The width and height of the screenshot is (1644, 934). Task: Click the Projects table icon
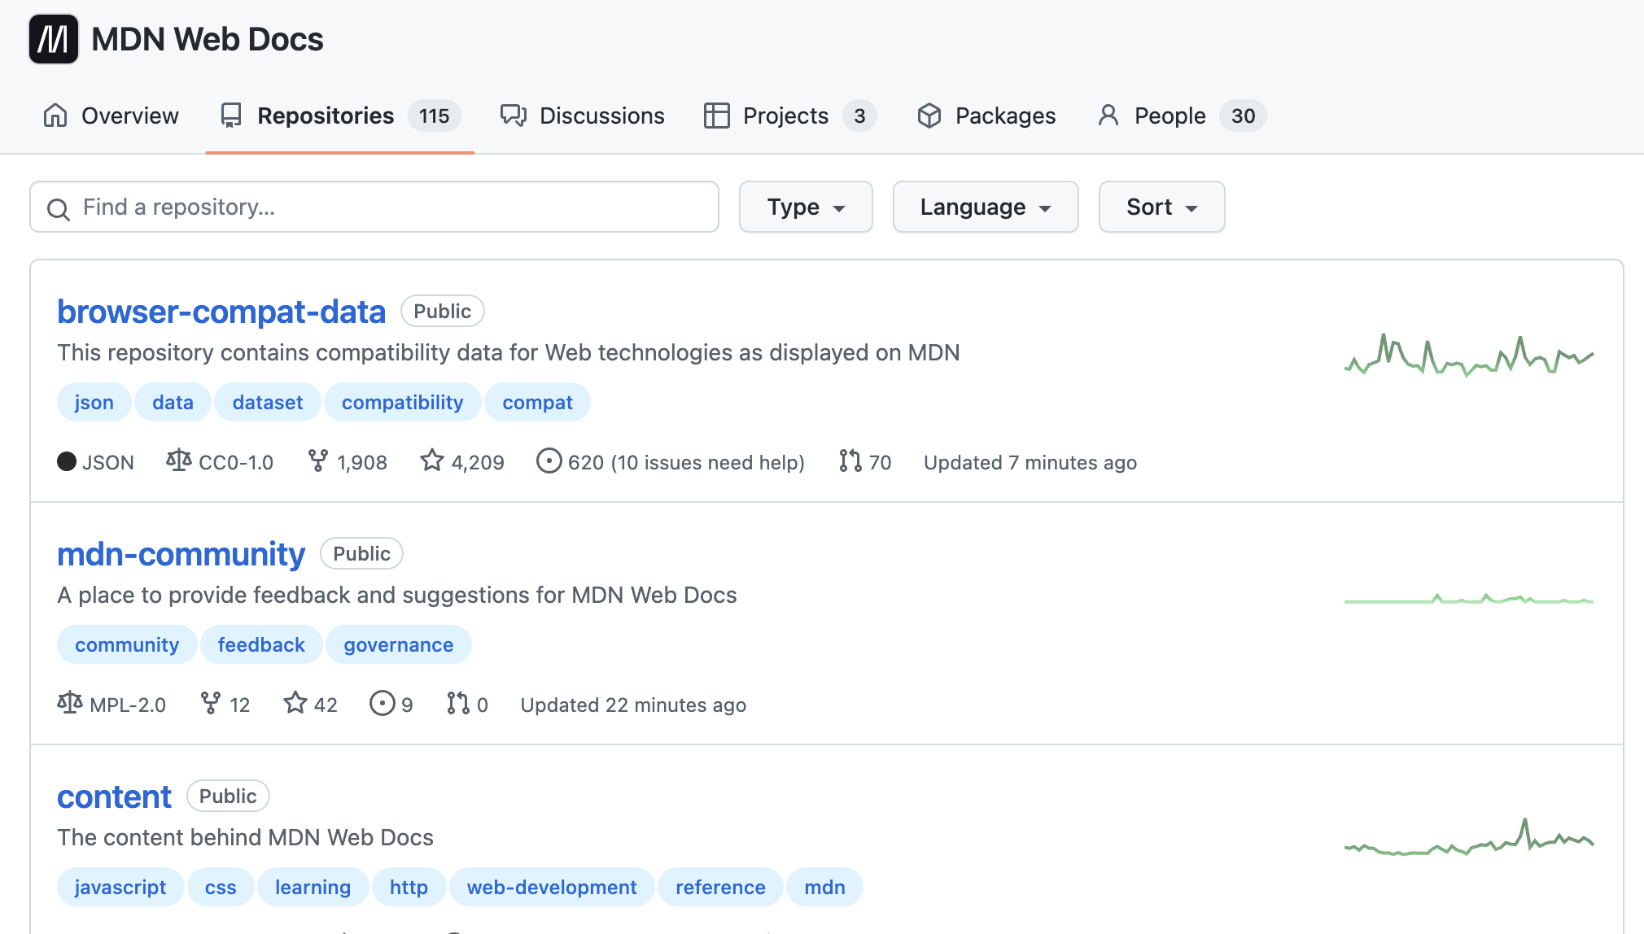pos(716,116)
